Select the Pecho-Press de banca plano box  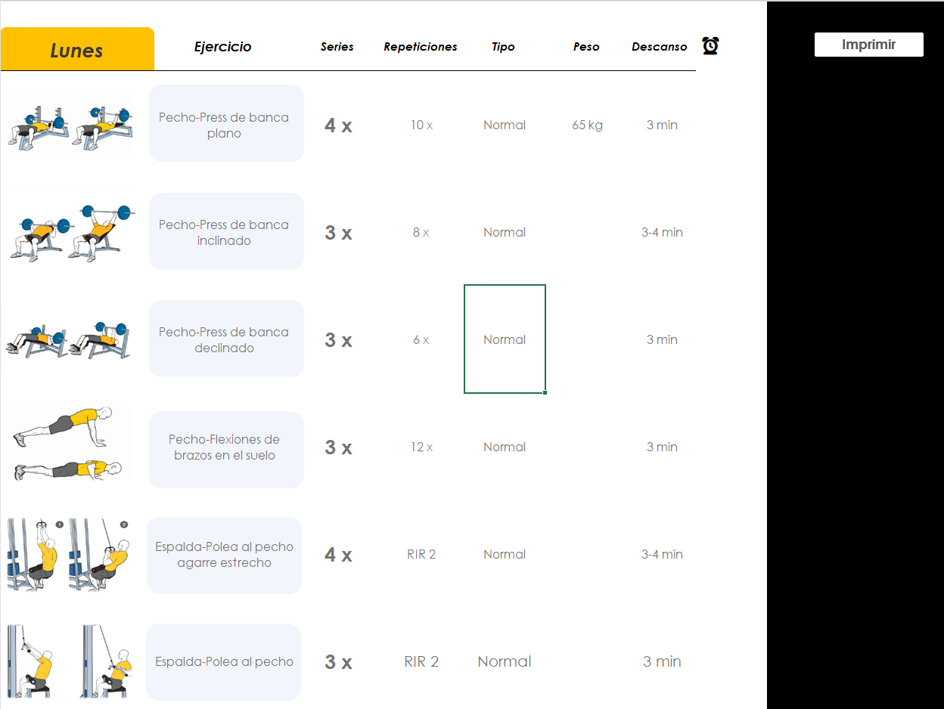point(226,124)
